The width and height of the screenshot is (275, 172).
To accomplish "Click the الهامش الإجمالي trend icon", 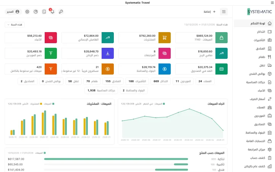I will [x=108, y=37].
